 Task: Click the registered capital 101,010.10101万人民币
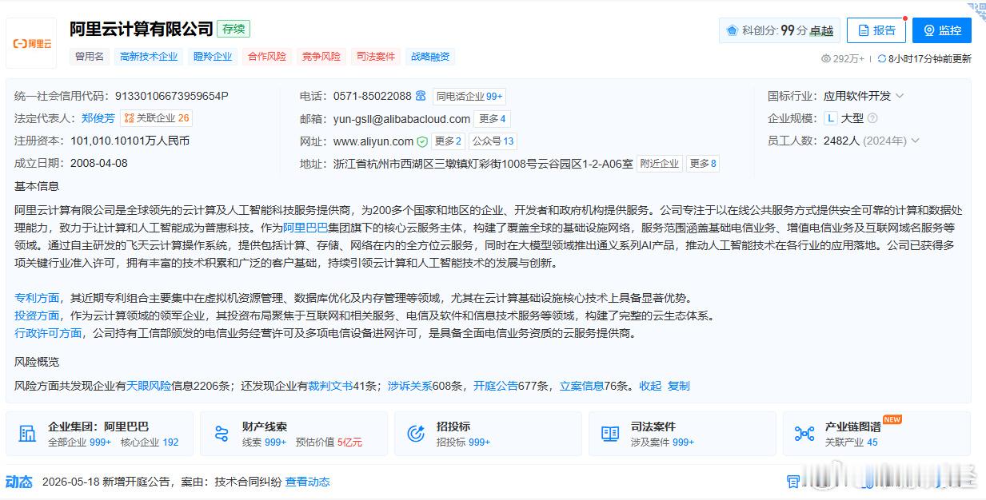point(130,141)
